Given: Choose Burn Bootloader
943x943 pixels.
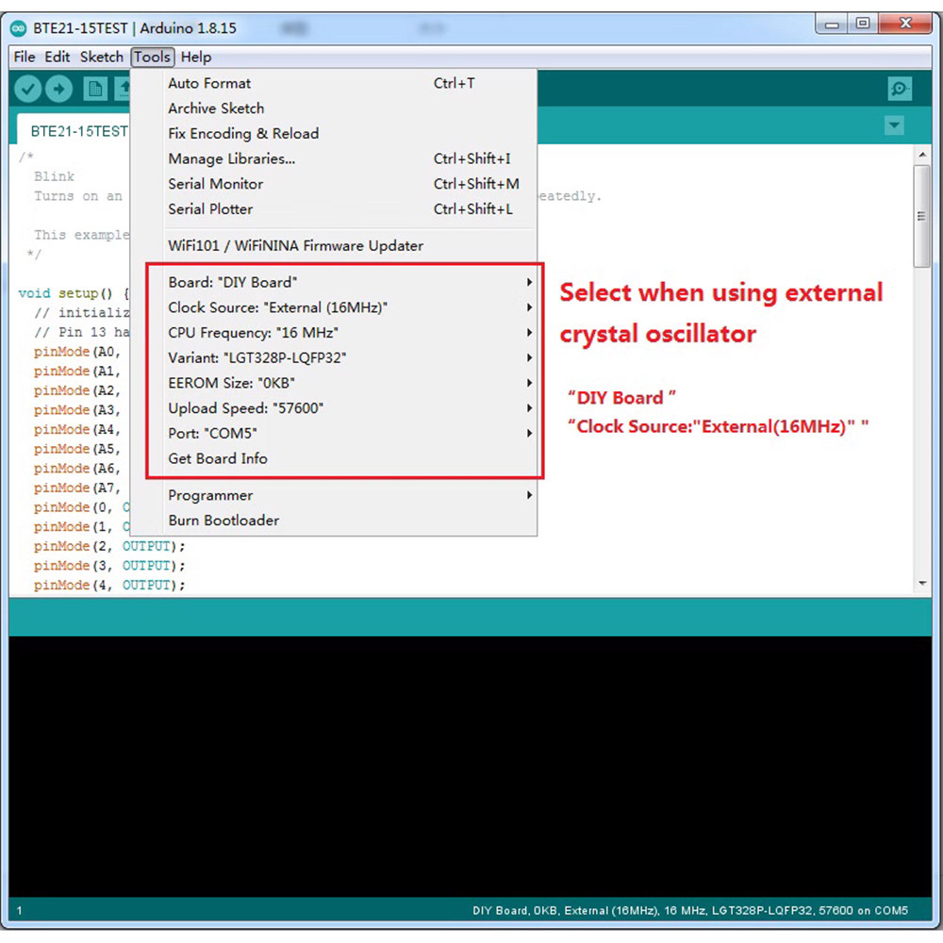Looking at the screenshot, I should pos(334,521).
